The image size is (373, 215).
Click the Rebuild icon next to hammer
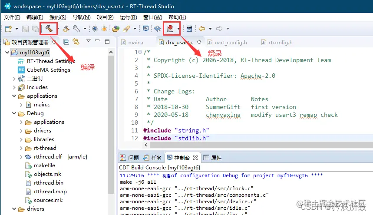click(x=66, y=29)
